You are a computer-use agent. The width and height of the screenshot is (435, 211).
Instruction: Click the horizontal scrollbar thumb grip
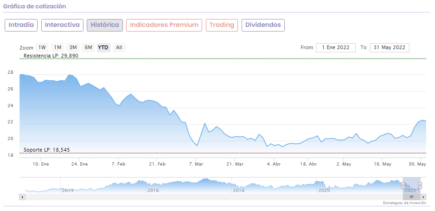click(411, 197)
